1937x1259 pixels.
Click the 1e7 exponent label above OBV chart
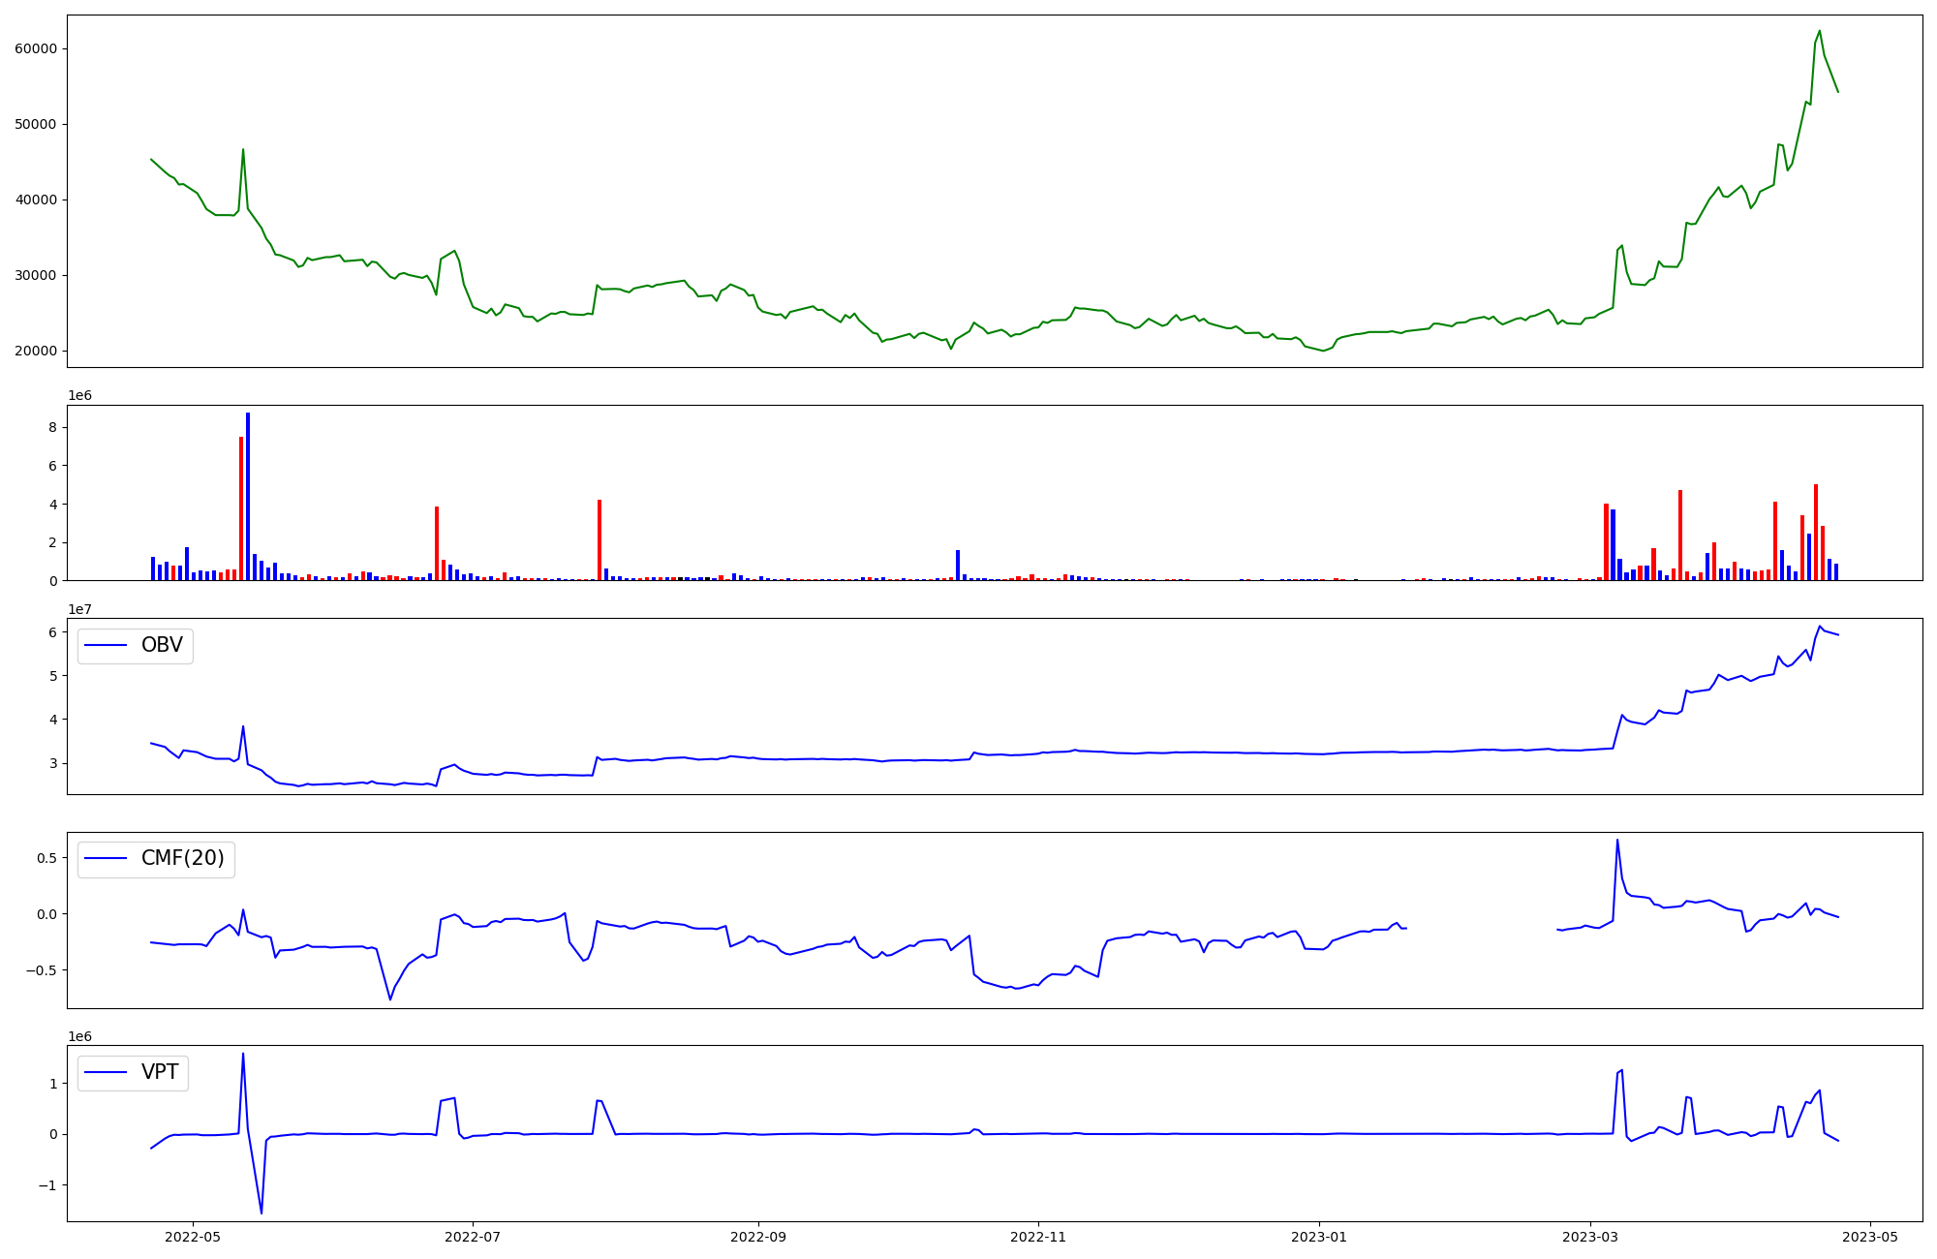[x=78, y=609]
